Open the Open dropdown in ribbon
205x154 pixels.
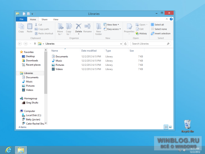pyautogui.click(x=142, y=24)
